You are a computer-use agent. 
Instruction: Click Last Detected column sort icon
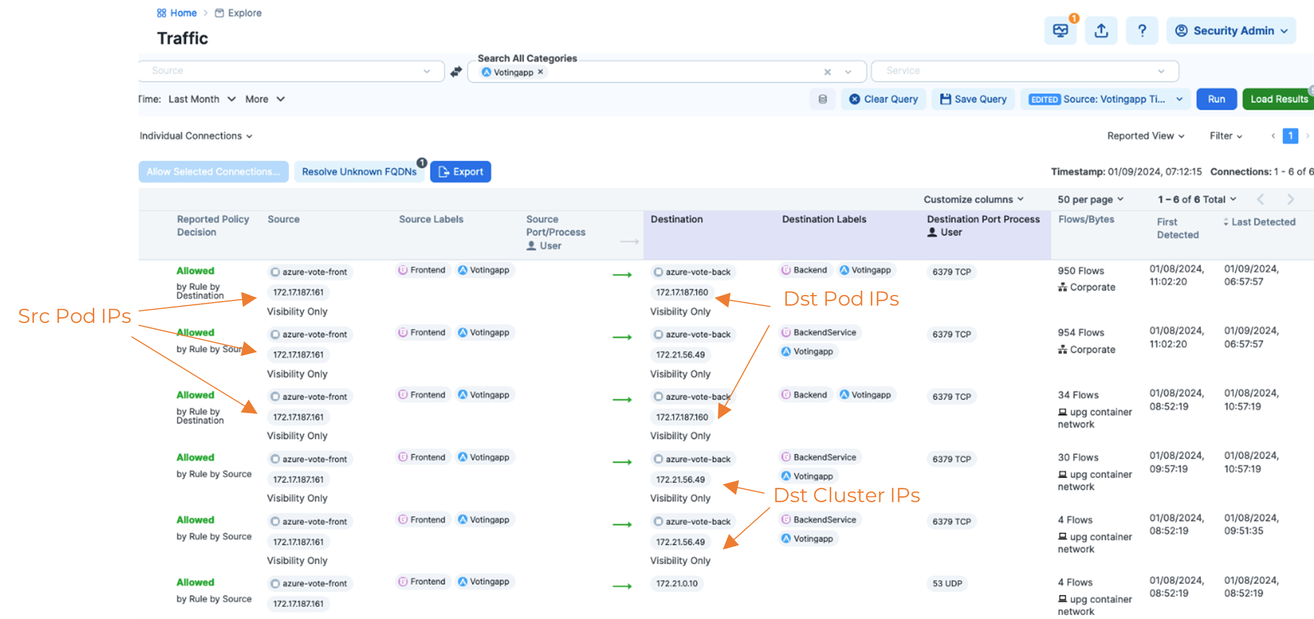1226,222
